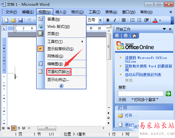The image size is (175, 138).
Task: Open the Help menu
Action: coord(146,12)
